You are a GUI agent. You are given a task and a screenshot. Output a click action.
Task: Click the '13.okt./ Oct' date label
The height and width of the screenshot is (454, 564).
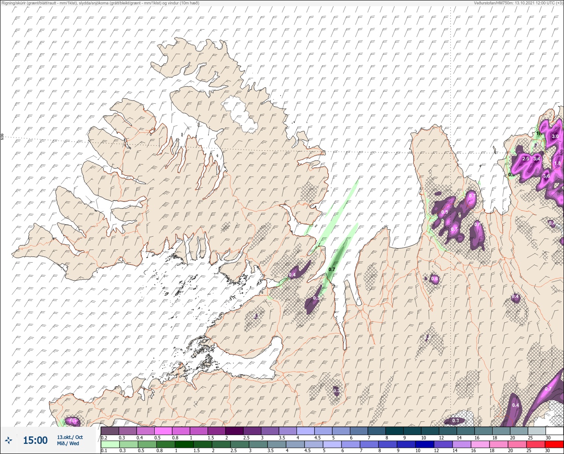70,437
